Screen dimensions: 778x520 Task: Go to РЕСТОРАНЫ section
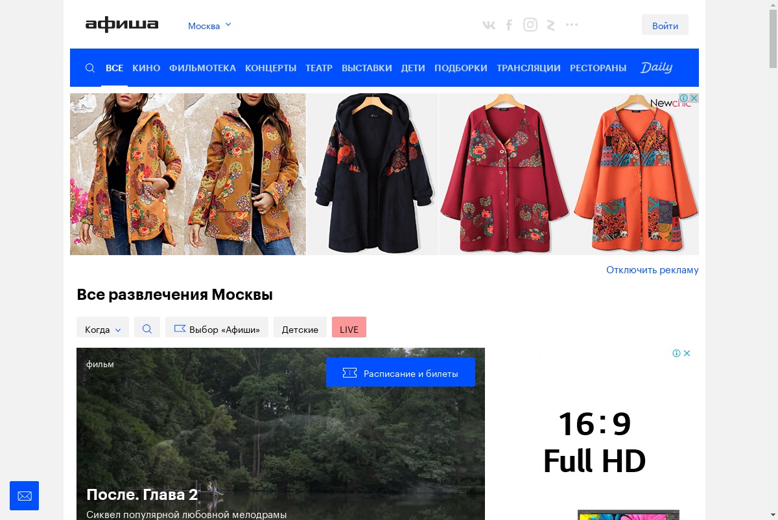tap(598, 68)
